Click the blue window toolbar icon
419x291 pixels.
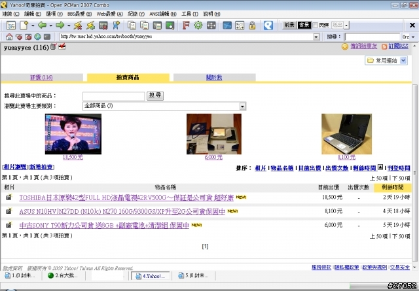[227, 26]
